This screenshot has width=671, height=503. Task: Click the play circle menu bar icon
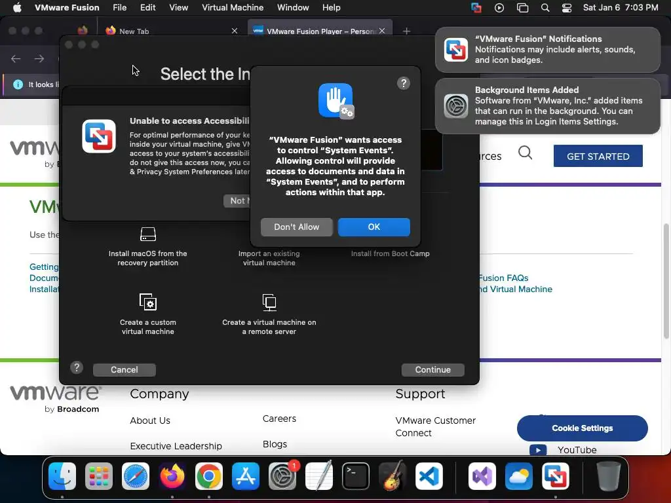click(x=499, y=8)
